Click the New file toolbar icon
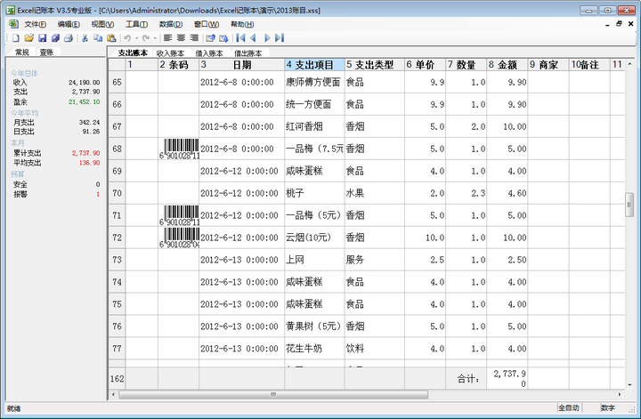 16,38
